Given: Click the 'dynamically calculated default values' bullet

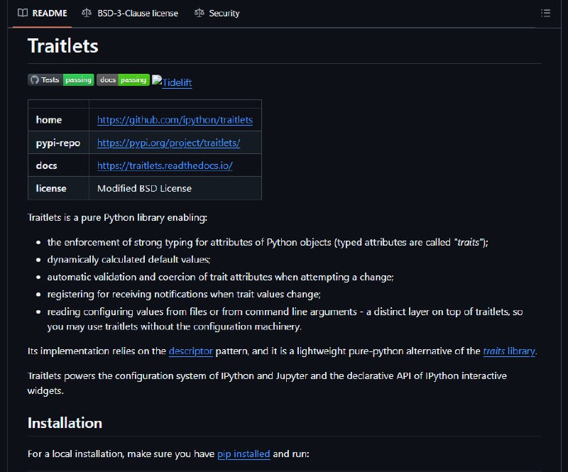Looking at the screenshot, I should pos(129,260).
